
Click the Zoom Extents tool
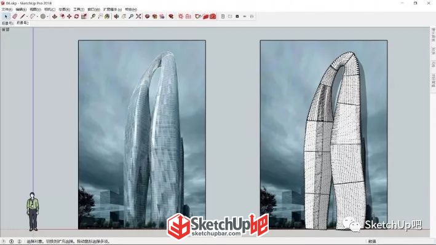tap(138, 17)
